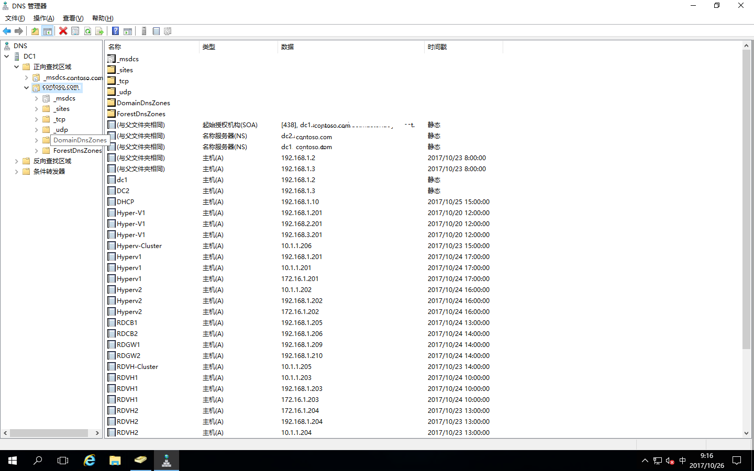This screenshot has width=754, height=471.
Task: Click the tree pane horizontal scroll right arrow
Action: 97,433
